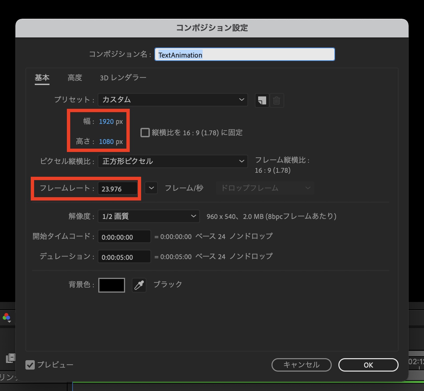Image resolution: width=424 pixels, height=391 pixels.
Task: Open the 解像度 dropdown showing 1/2 画質
Action: click(149, 216)
